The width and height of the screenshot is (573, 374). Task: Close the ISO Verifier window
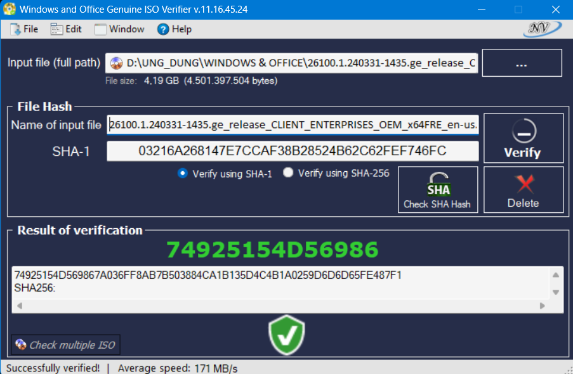coord(555,9)
